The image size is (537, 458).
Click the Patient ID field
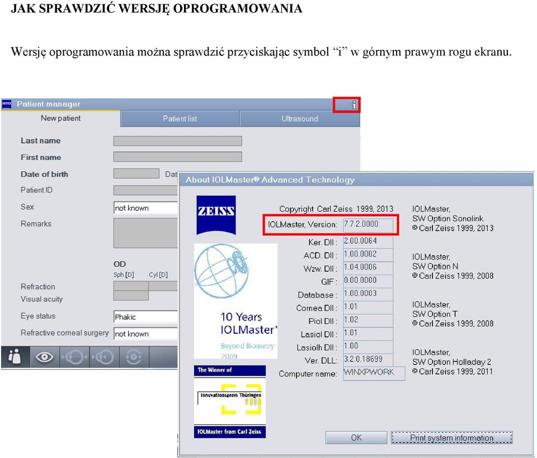click(146, 190)
